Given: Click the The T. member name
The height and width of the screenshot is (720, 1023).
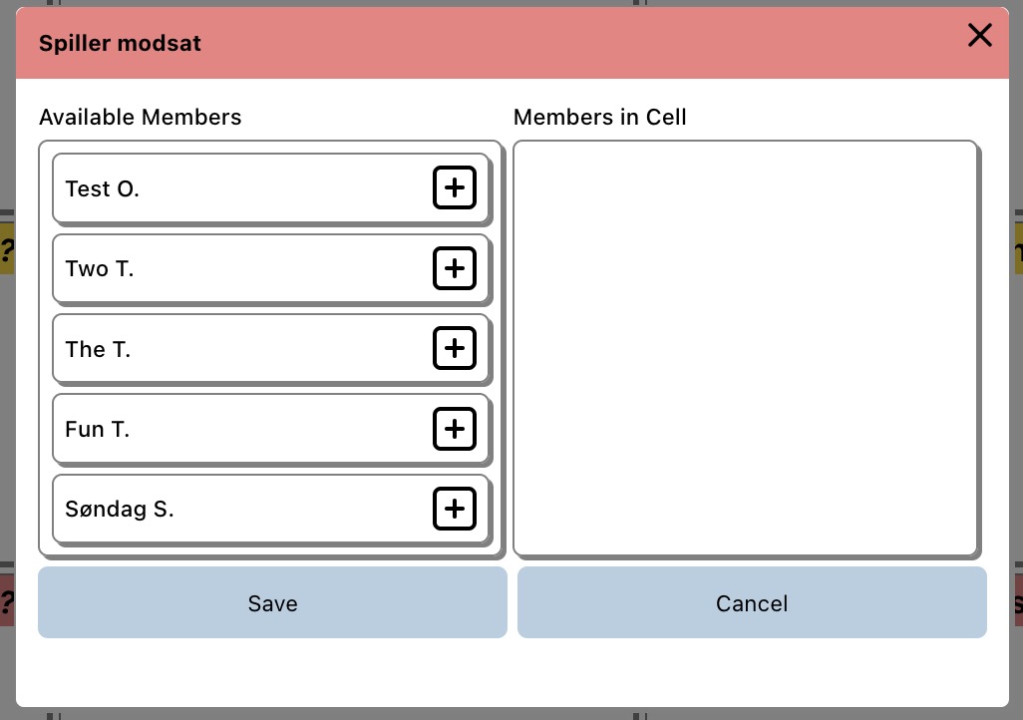Looking at the screenshot, I should [98, 349].
